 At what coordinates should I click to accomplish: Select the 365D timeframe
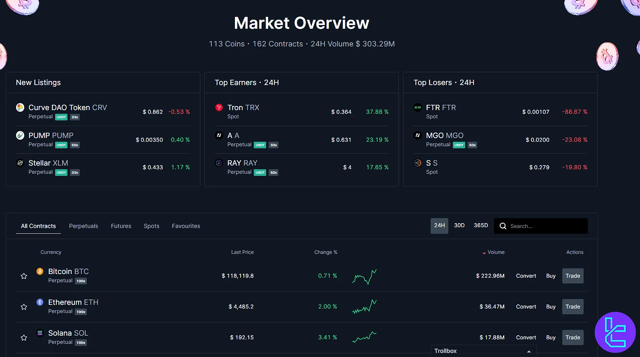481,226
